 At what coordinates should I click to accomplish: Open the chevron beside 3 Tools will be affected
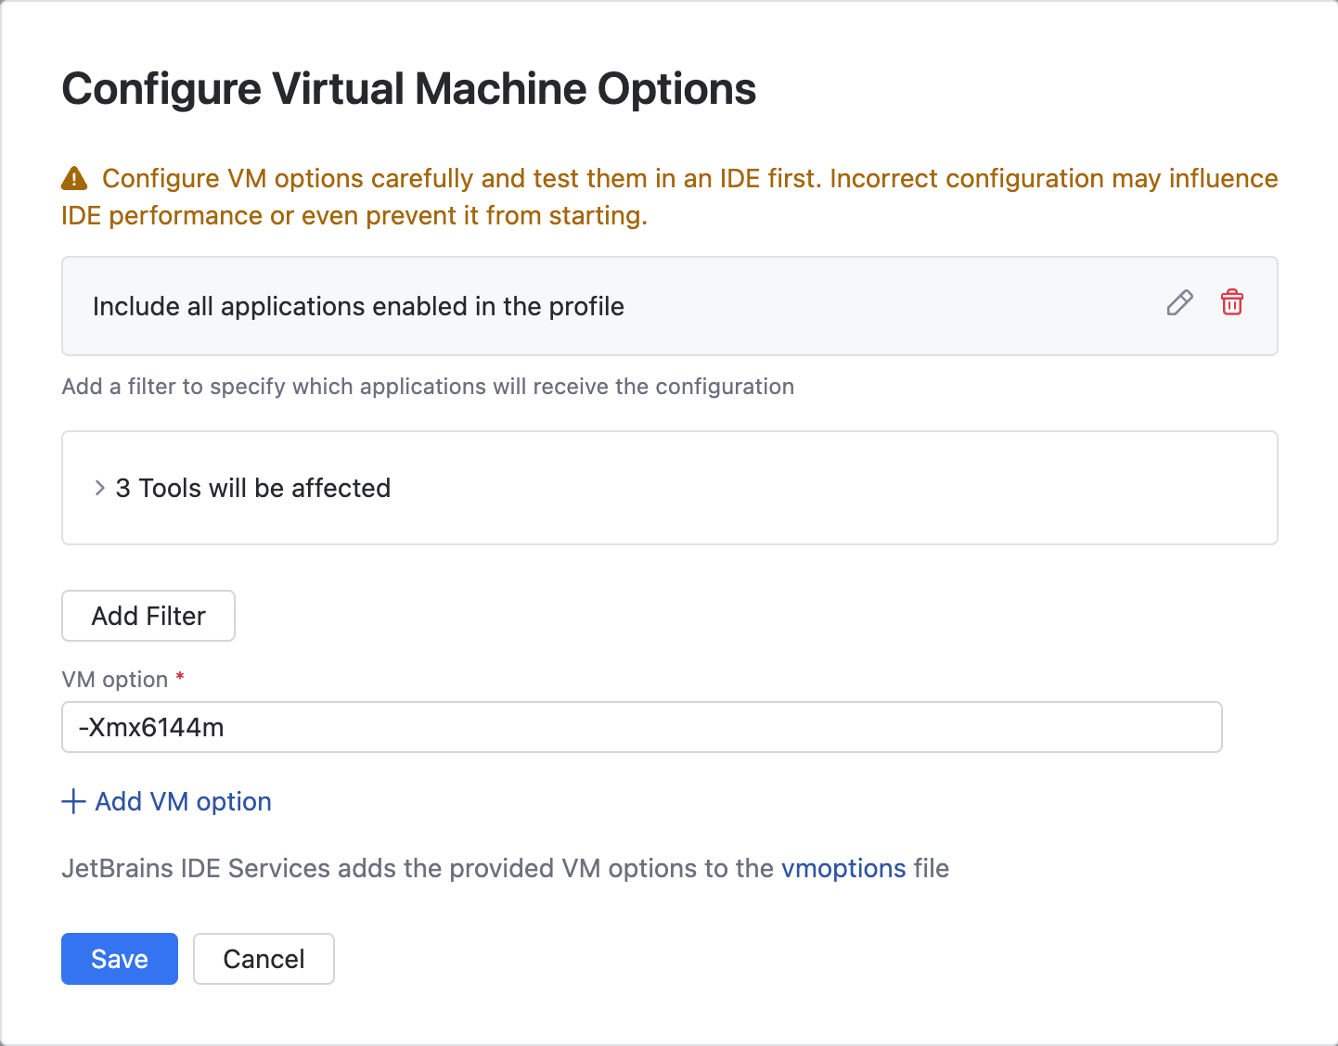(97, 488)
